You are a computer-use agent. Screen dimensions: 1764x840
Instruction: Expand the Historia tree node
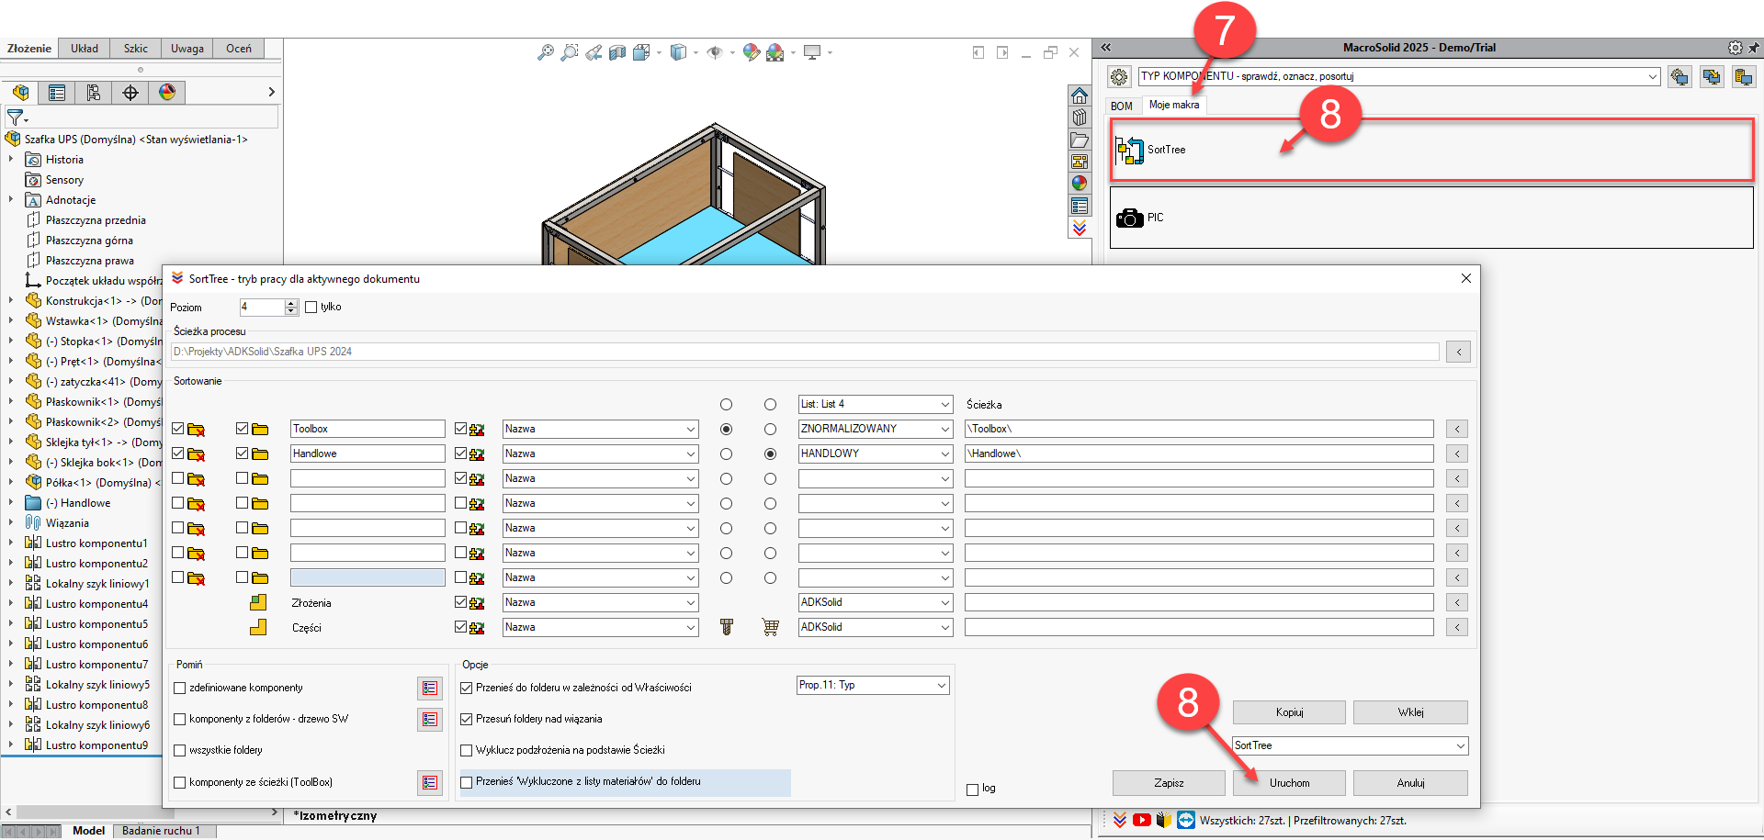(x=11, y=160)
